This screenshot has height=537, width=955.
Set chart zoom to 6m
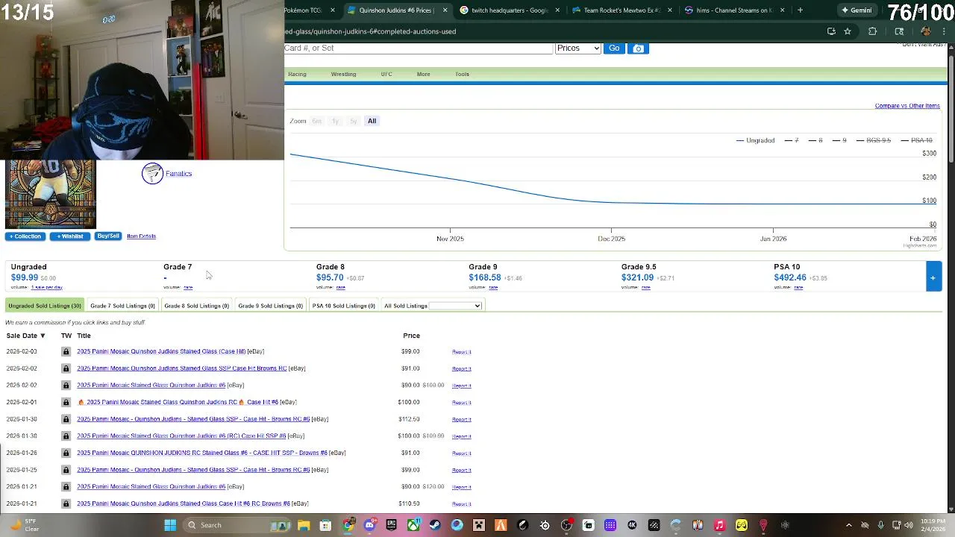pyautogui.click(x=316, y=121)
